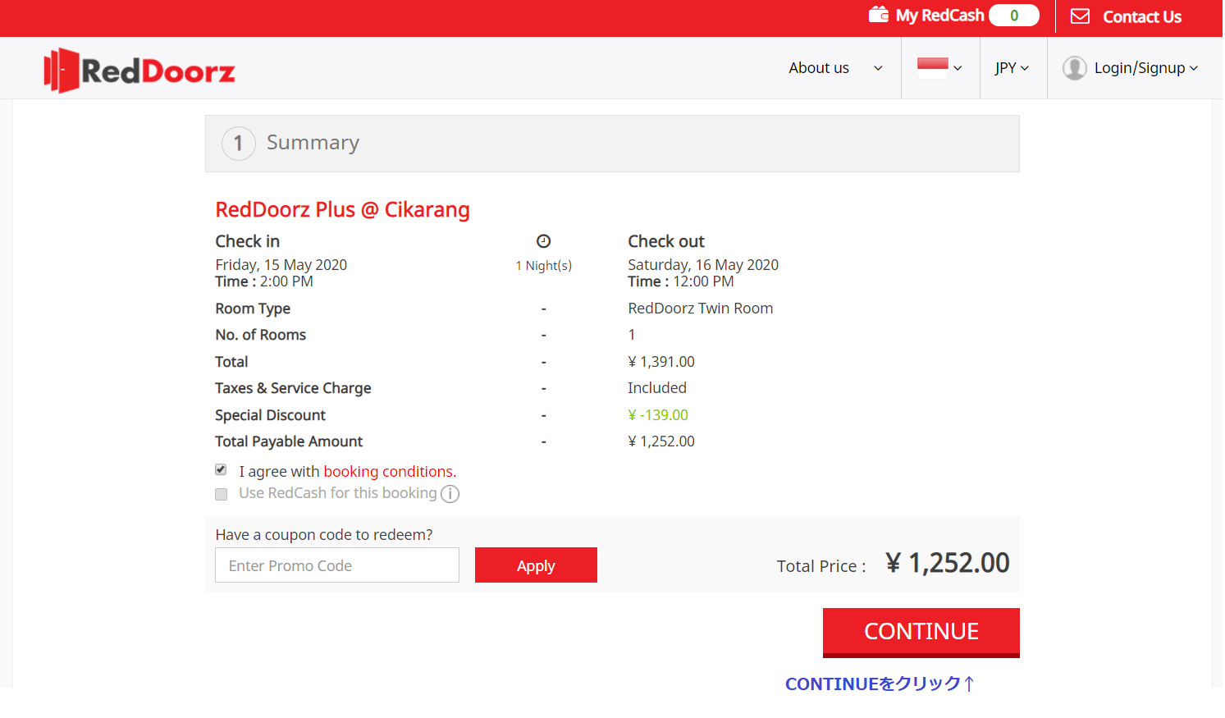The image size is (1225, 718).
Task: Click the CONTINUE button
Action: [921, 633]
